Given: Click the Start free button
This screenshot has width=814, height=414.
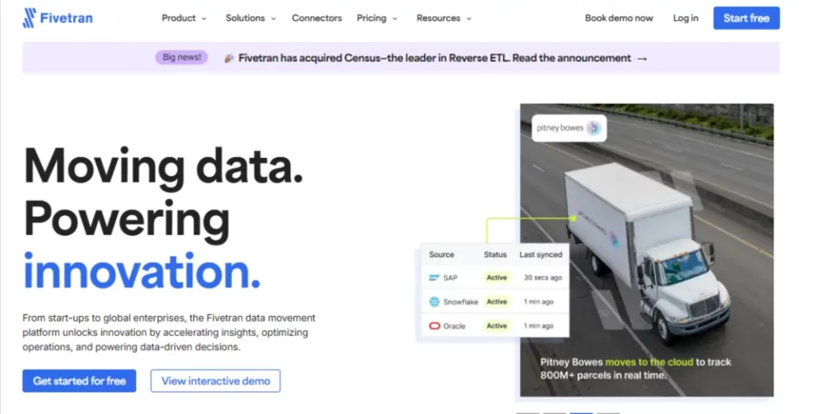Looking at the screenshot, I should pos(746,18).
